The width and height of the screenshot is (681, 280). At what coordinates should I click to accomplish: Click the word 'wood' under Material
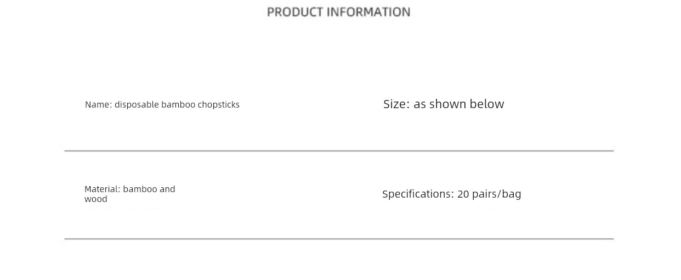[x=96, y=199]
